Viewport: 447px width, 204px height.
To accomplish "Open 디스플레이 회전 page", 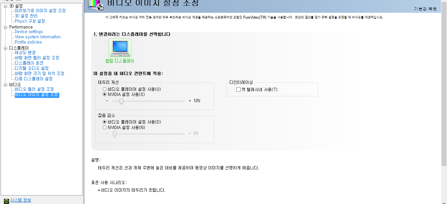I will pos(29,63).
